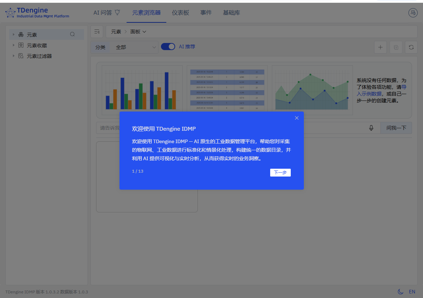
Task: Expand the 元素 tree node
Action: [x=13, y=34]
